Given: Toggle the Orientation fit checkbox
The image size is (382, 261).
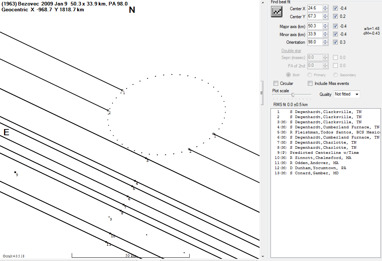Looking at the screenshot, I should (336, 42).
